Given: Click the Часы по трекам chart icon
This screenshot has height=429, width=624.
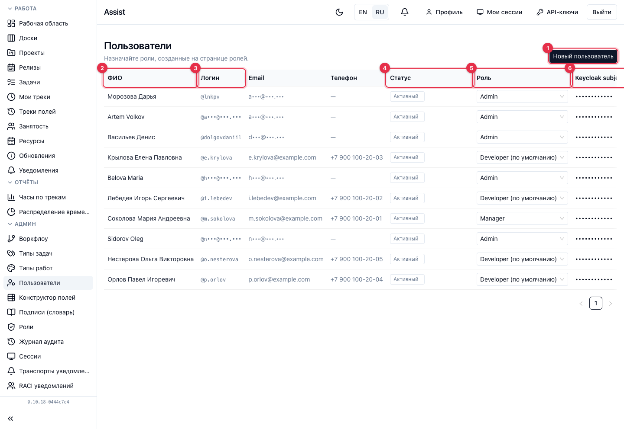Looking at the screenshot, I should [11, 197].
